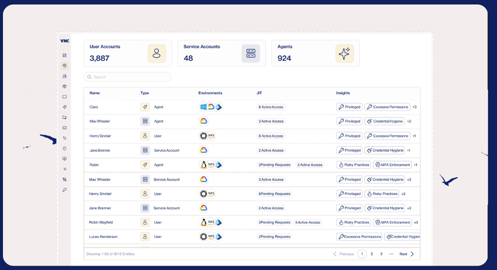Click the Google Cloud icon in Max Wheeler Agent row
Screen dimensions: 497x270
203,121
